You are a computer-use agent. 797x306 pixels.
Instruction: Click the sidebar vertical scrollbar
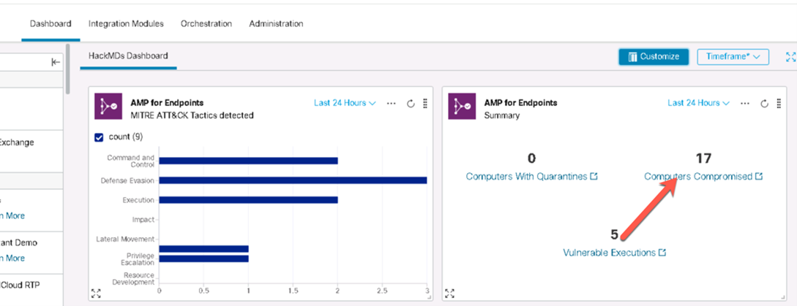tap(68, 69)
